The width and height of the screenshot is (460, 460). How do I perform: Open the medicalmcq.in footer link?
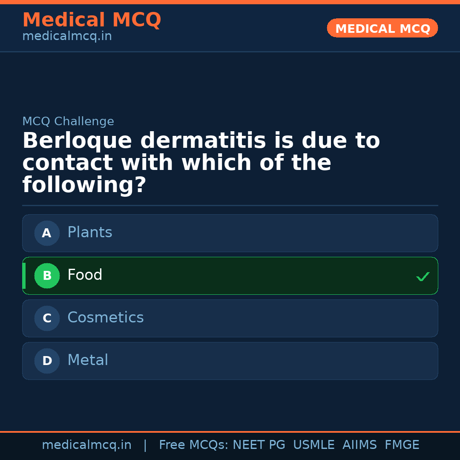[87, 445]
